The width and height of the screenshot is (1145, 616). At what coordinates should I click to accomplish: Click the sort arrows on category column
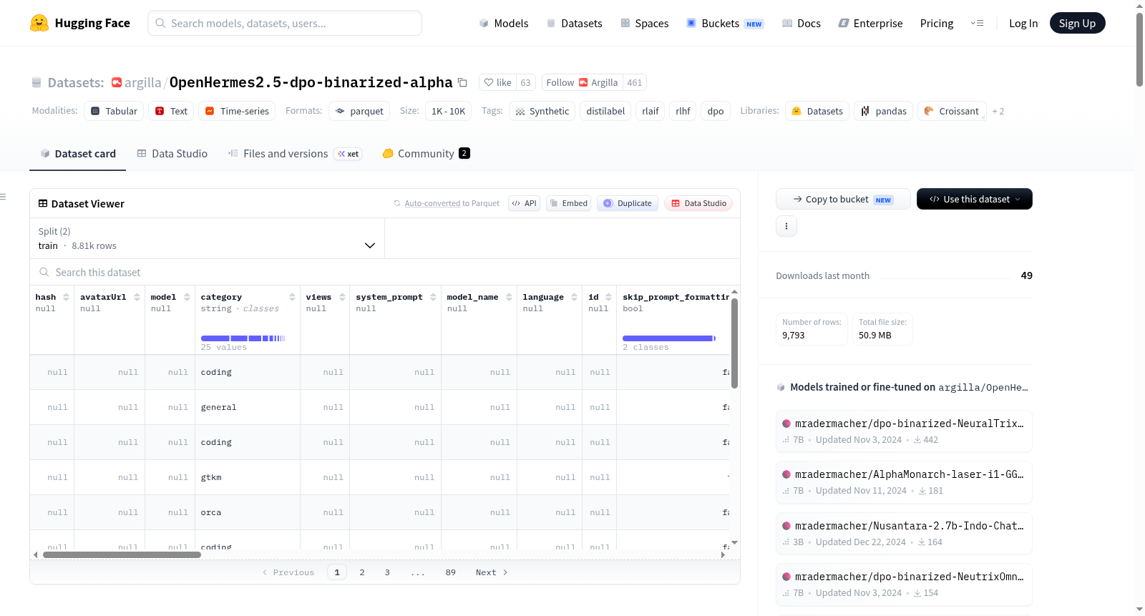[x=292, y=297]
